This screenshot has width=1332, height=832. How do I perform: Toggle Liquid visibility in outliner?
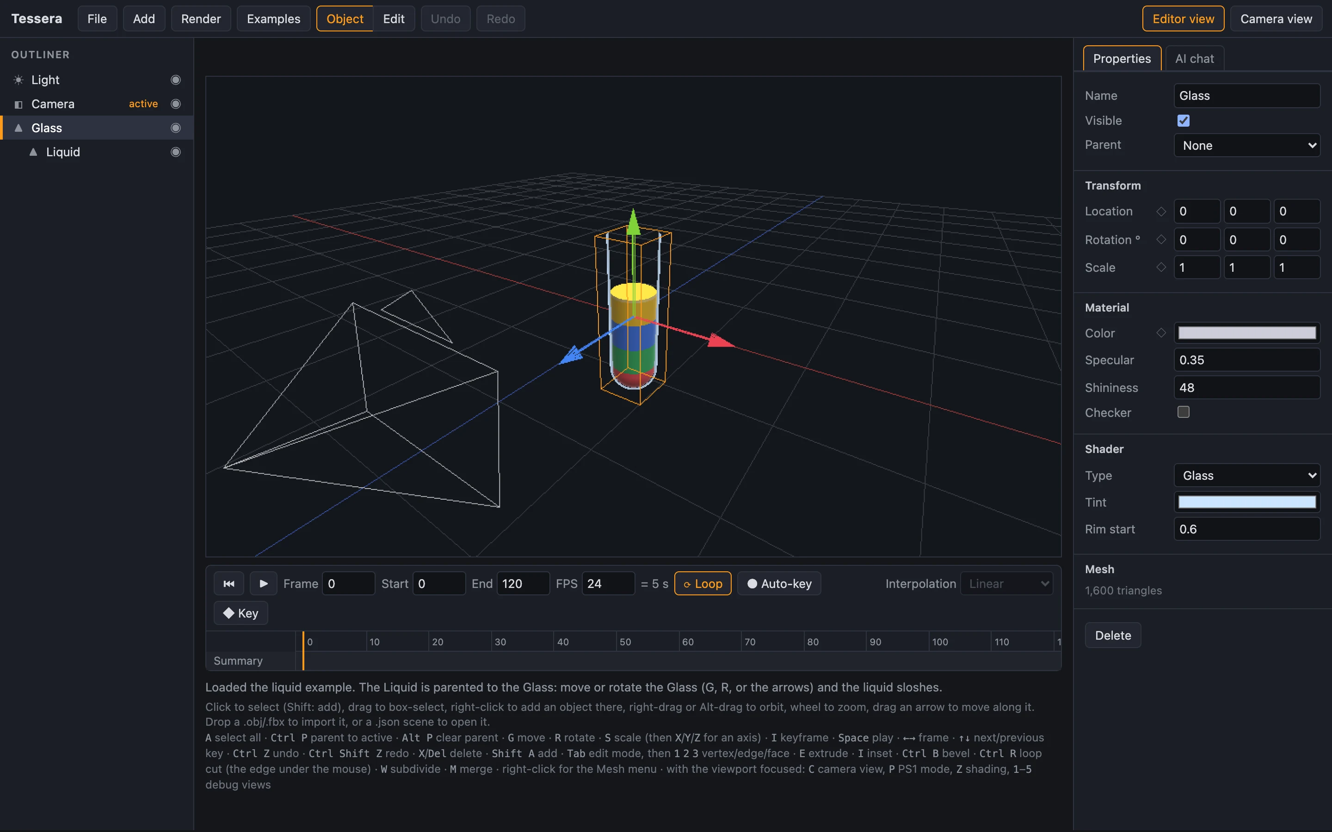pos(176,152)
